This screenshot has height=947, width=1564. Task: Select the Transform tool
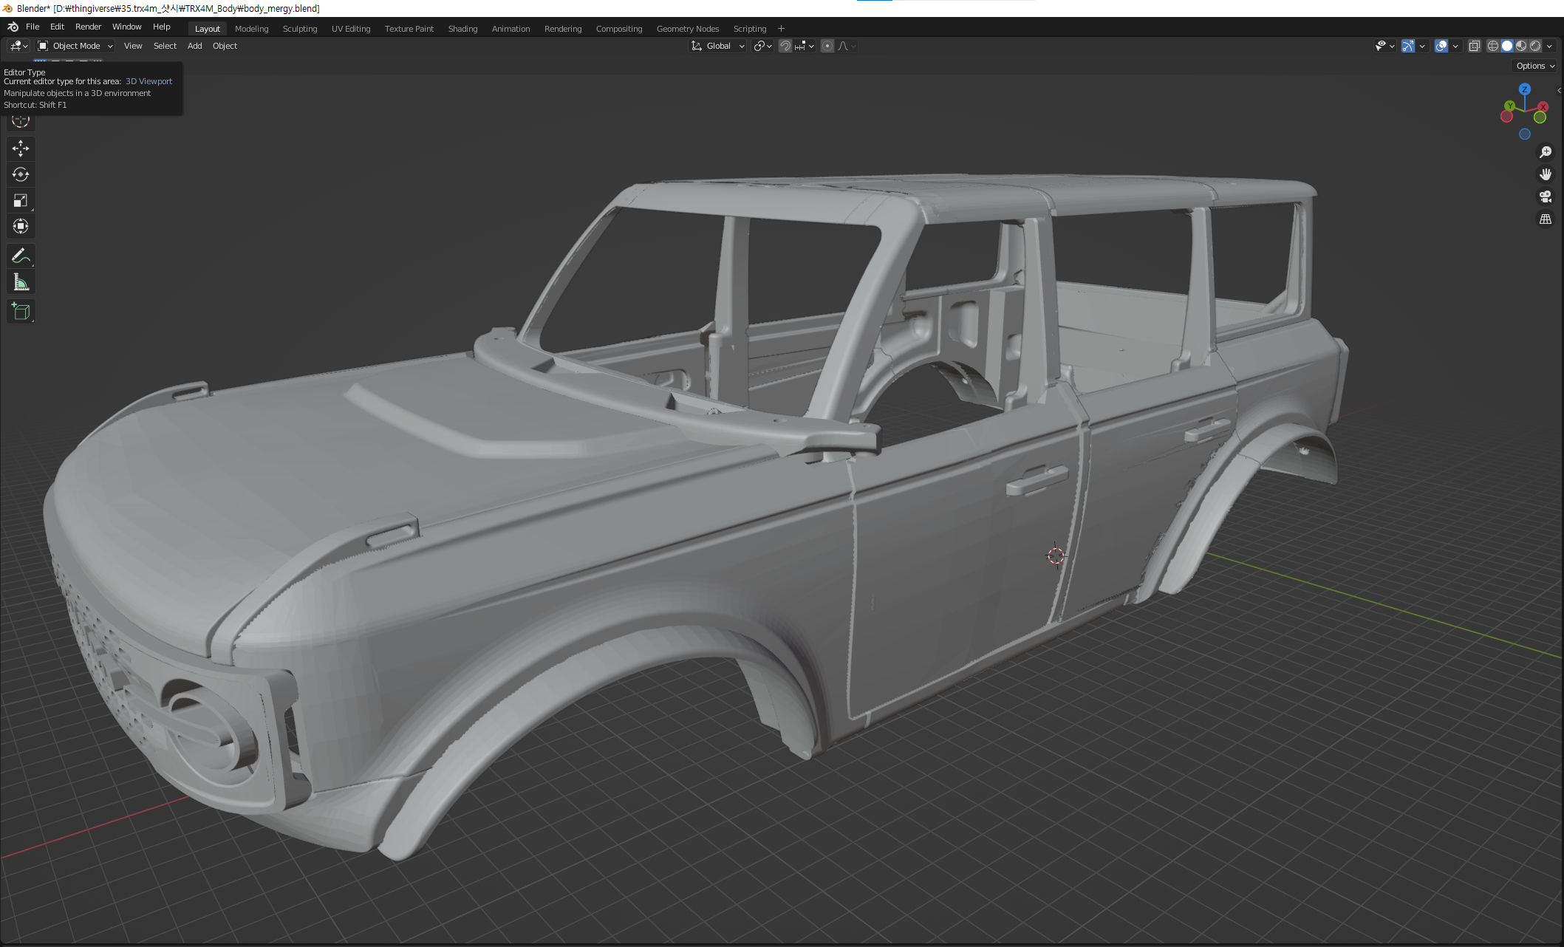21,226
